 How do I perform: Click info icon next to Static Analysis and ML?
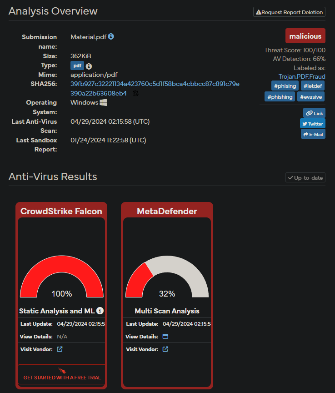tap(100, 311)
